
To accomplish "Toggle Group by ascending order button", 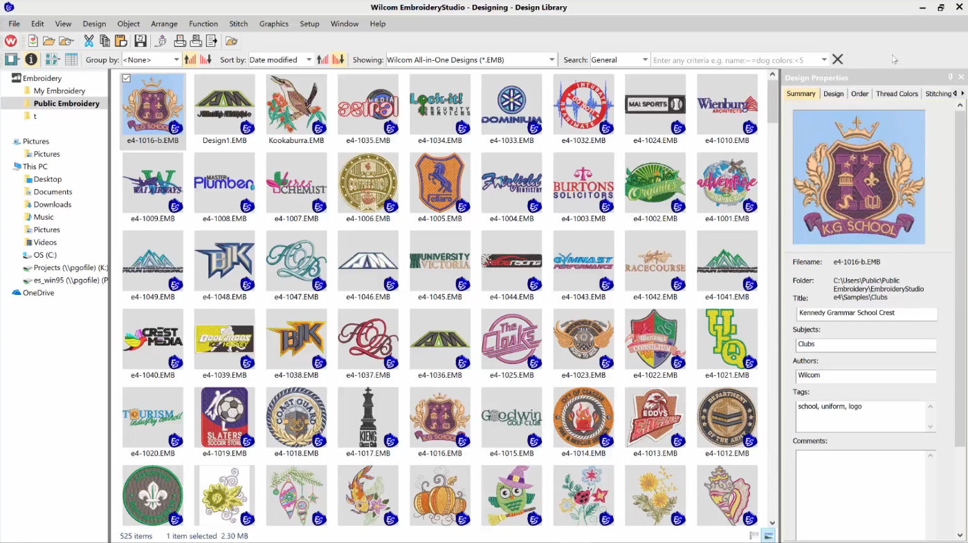I will point(190,60).
